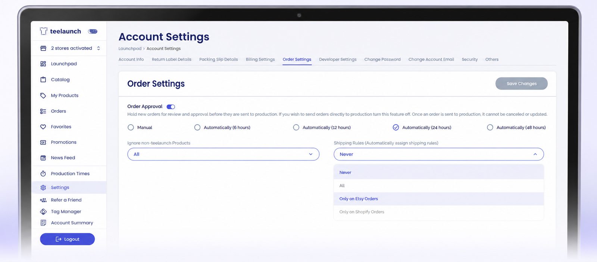Click the Save Changes button
Viewport: 597px width, 262px height.
tap(522, 84)
